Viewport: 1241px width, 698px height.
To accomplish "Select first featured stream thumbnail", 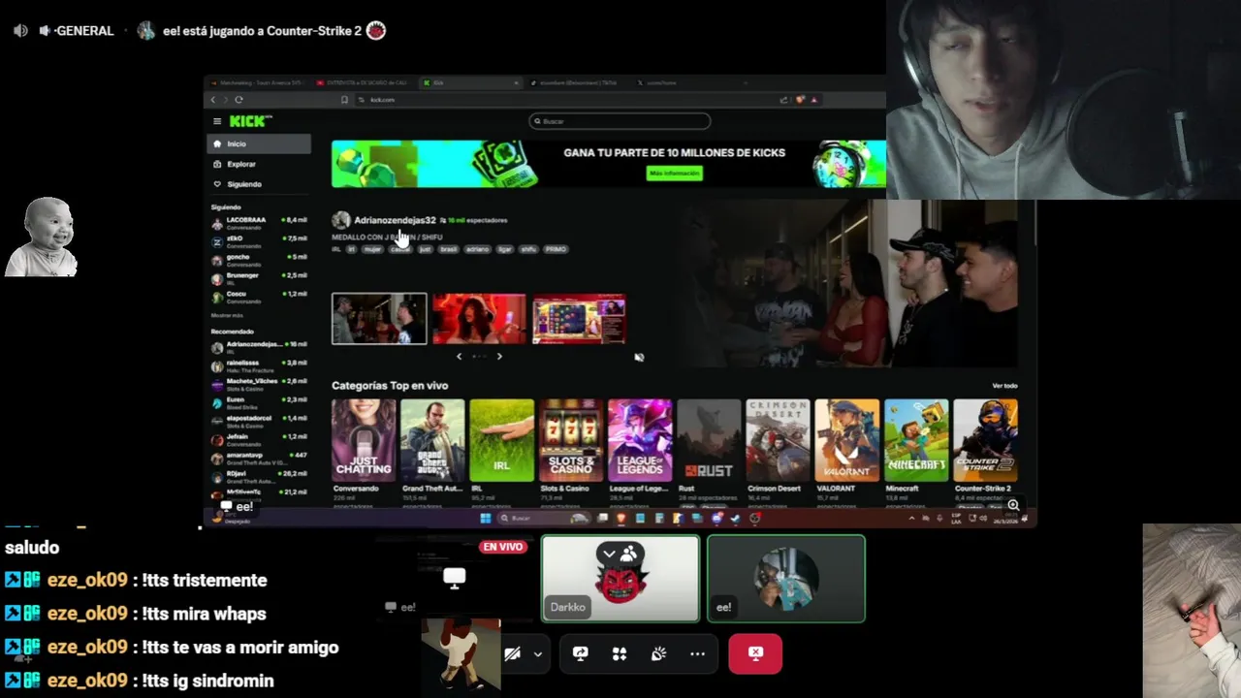I will 379,319.
